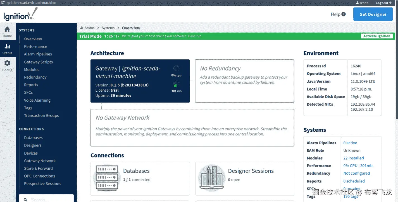Click the Java version 11.0.10+9-LTS
The width and height of the screenshot is (398, 202).
(363, 81)
